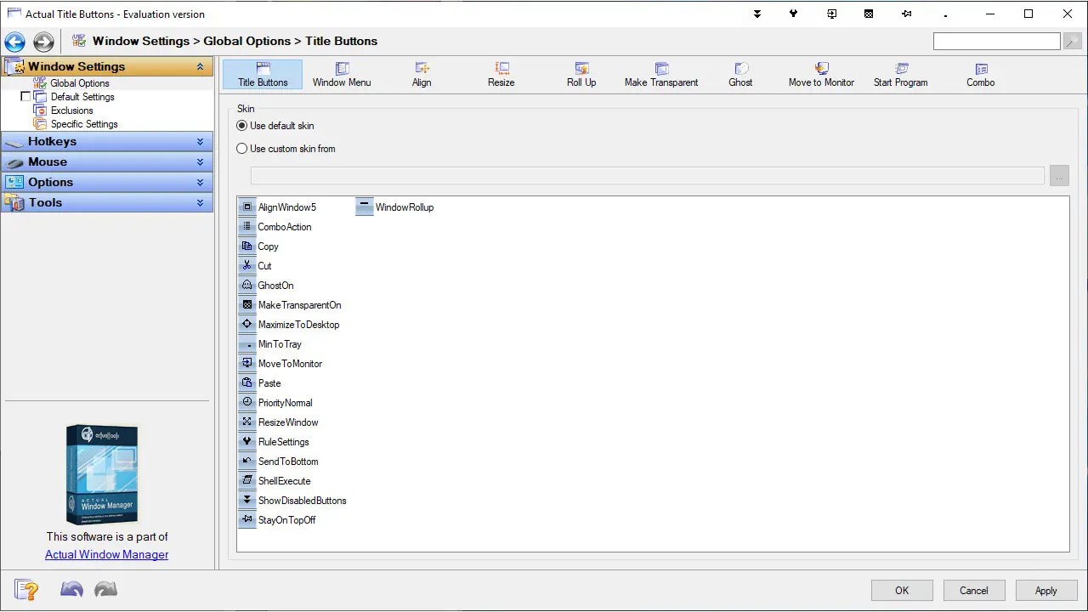Open the Combo configuration tab
This screenshot has width=1088, height=612.
980,74
